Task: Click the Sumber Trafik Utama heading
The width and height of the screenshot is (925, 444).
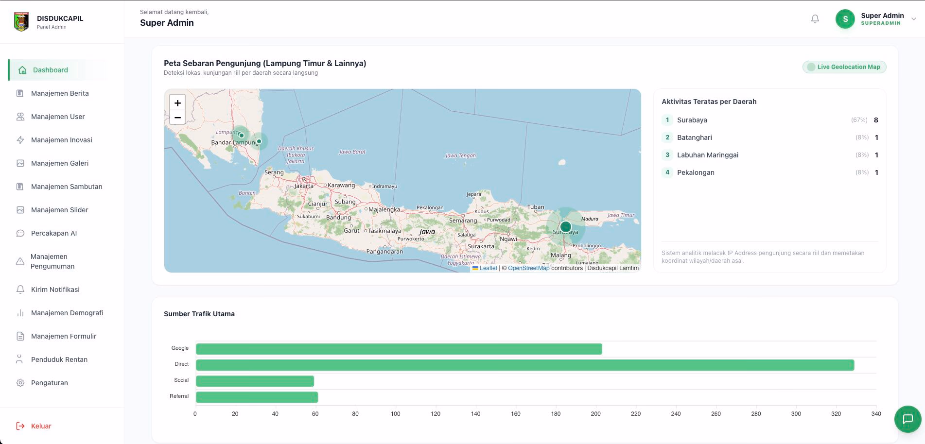Action: tap(199, 314)
